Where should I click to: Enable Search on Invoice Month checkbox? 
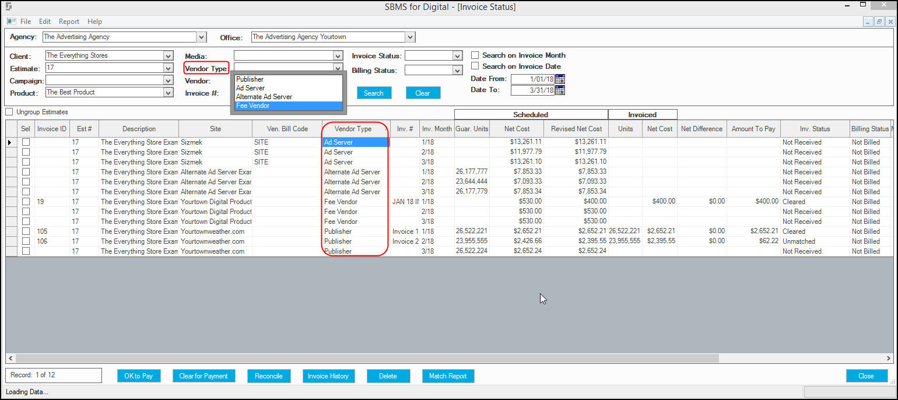[x=475, y=55]
